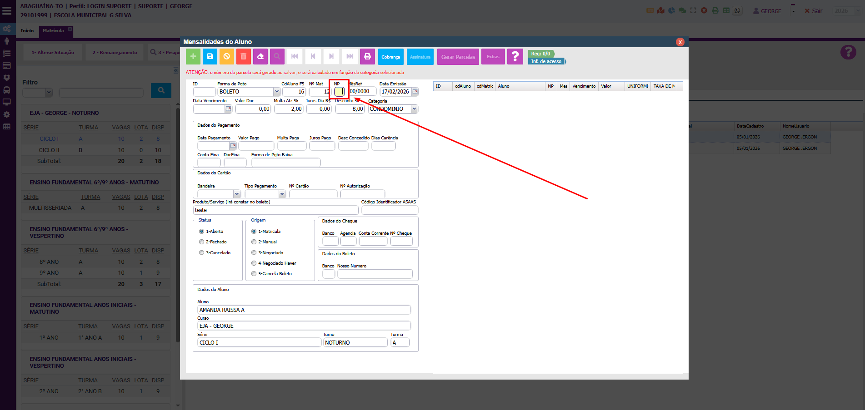Image resolution: width=865 pixels, height=410 pixels.
Task: Click the Produto/Serviço text field
Action: click(x=275, y=210)
